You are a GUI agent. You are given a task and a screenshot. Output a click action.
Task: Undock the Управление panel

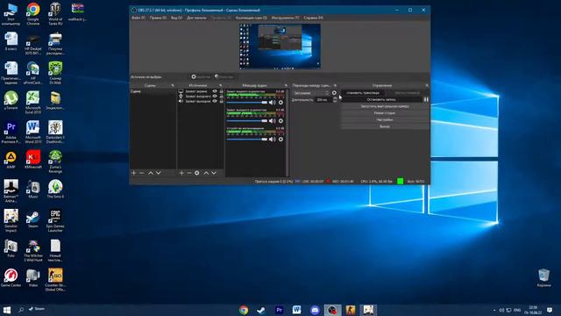click(x=427, y=86)
